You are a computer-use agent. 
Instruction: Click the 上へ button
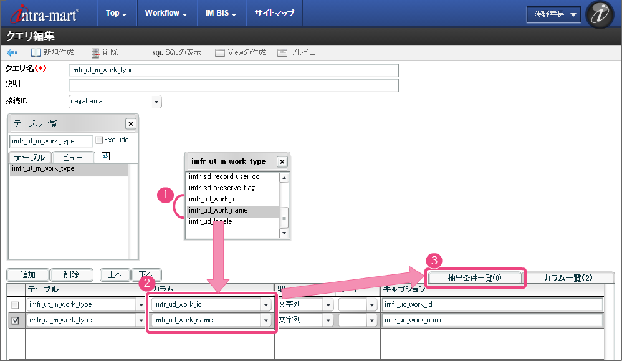coord(115,275)
